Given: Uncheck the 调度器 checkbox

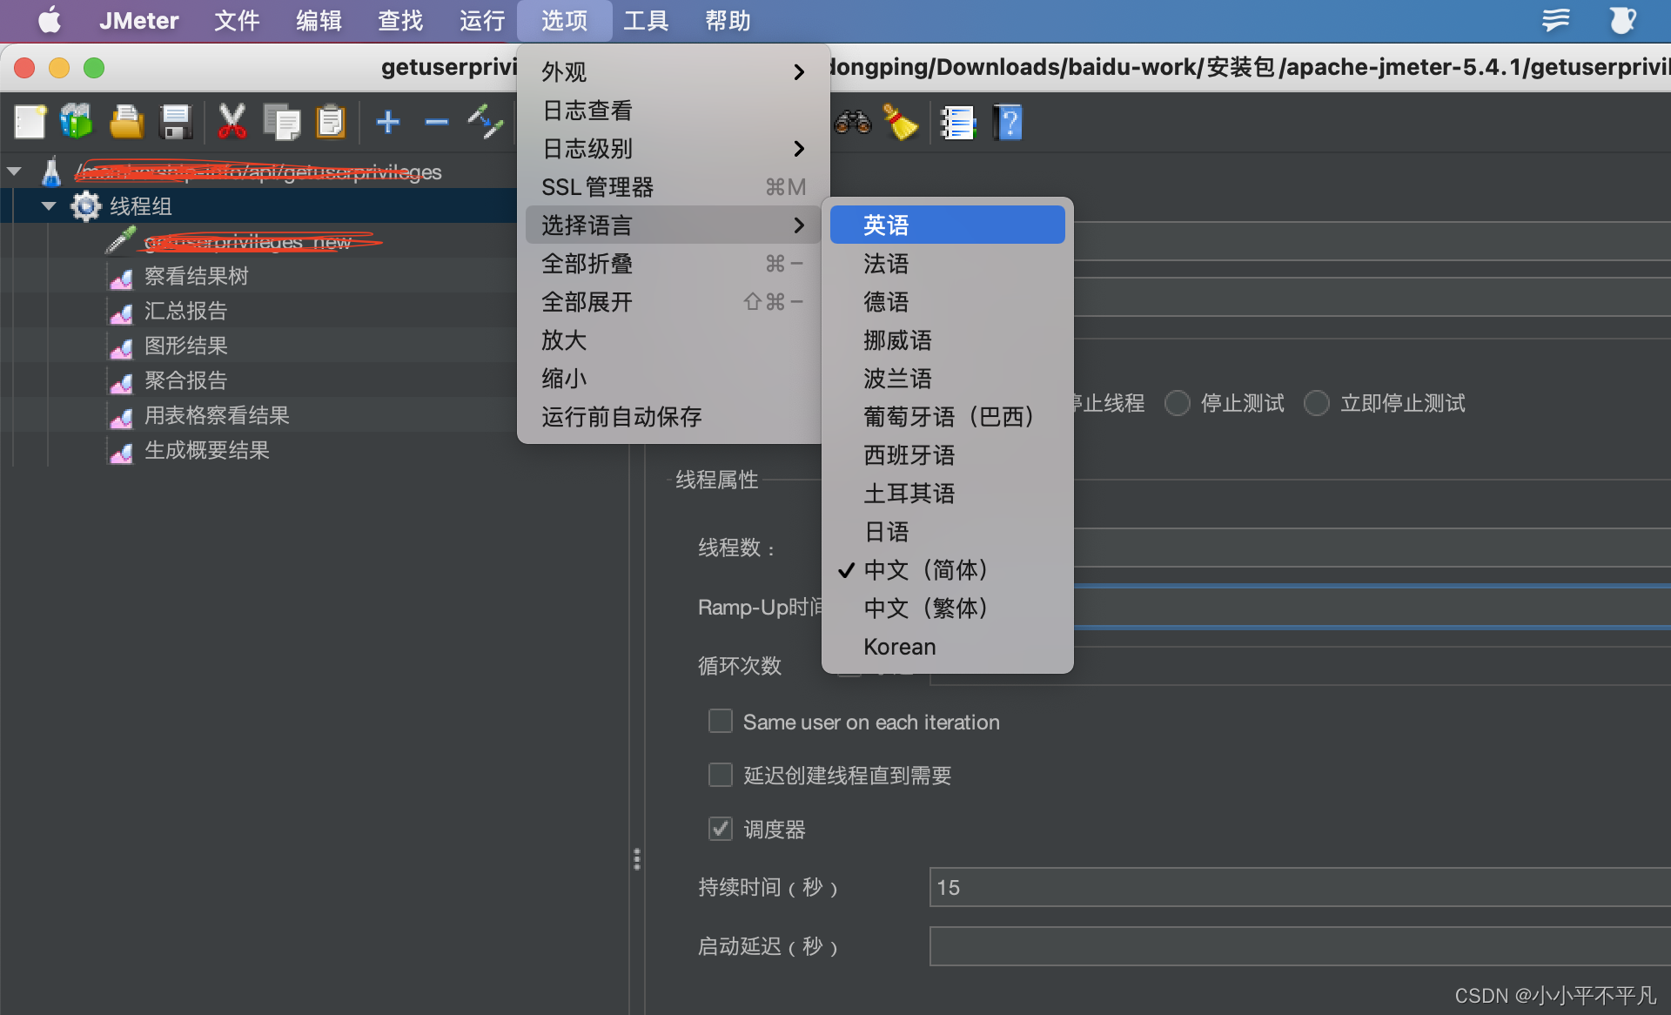Looking at the screenshot, I should (x=721, y=829).
